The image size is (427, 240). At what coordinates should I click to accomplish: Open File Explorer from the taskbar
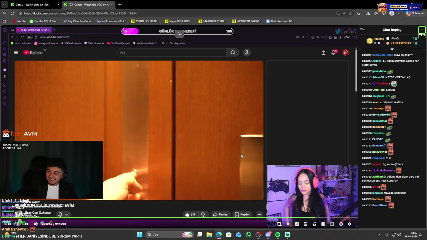point(209,235)
